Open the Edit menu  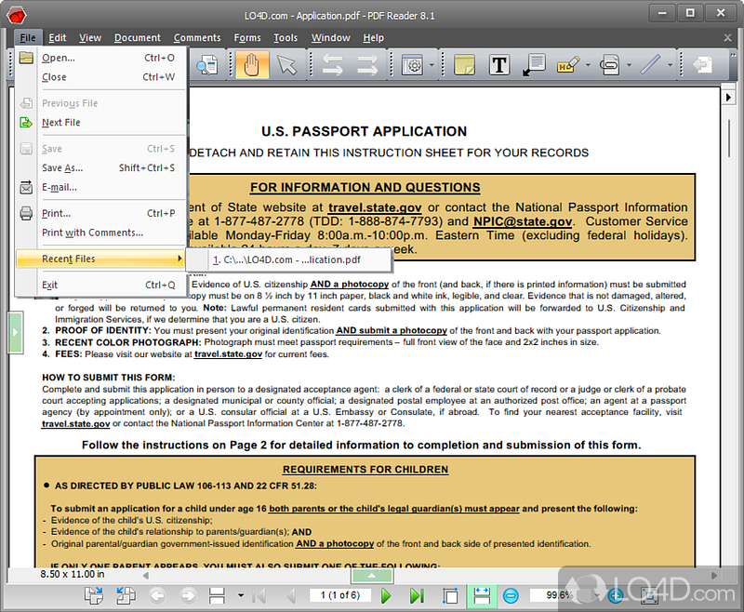tap(58, 37)
